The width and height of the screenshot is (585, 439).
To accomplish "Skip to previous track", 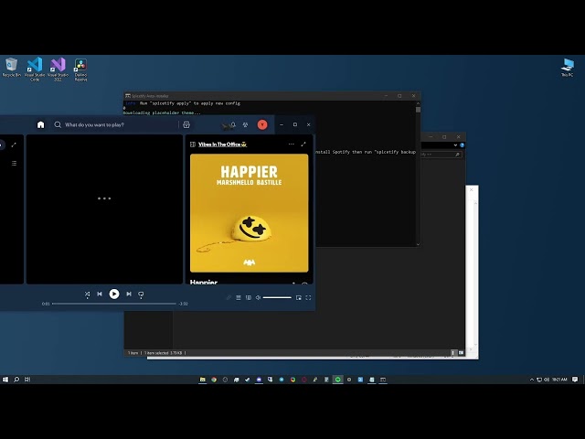I will (x=100, y=294).
